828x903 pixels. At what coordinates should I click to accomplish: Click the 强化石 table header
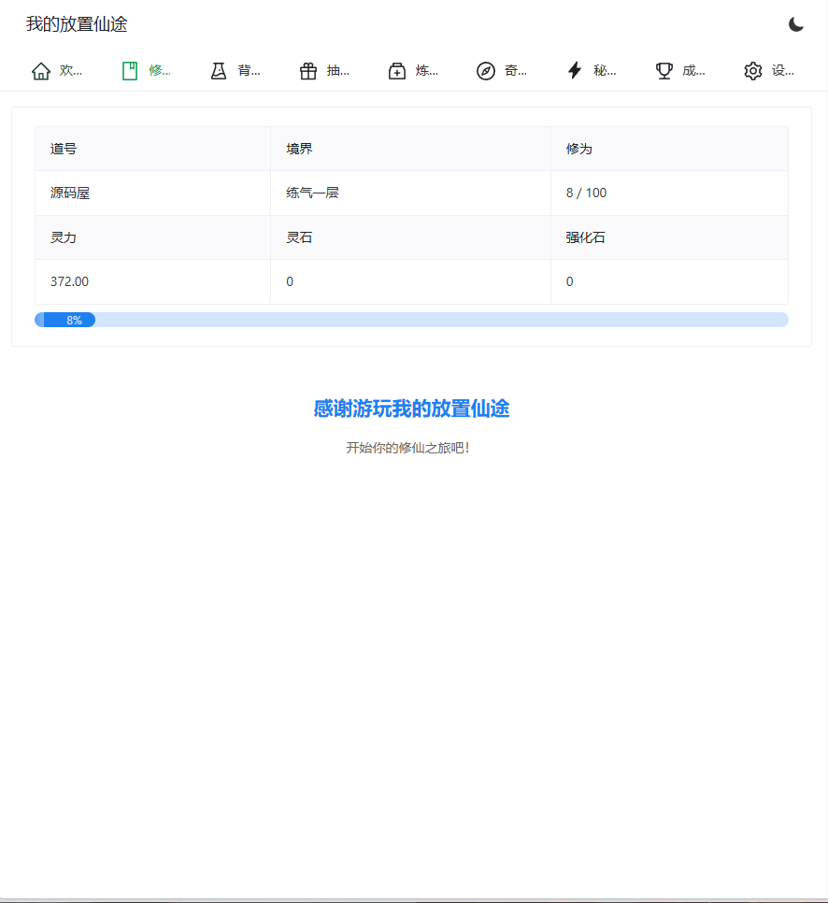click(x=586, y=237)
